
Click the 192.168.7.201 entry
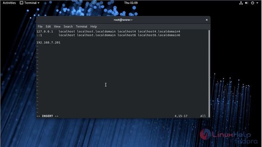pyautogui.click(x=48, y=42)
